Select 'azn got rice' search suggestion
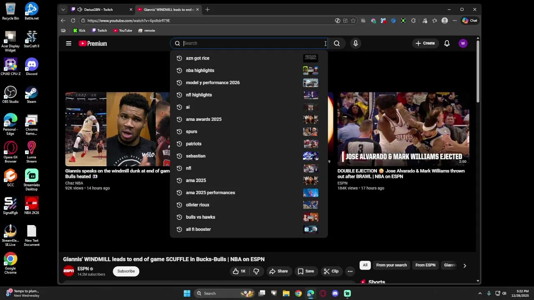Viewport: 534px width, 300px height. pos(249,58)
